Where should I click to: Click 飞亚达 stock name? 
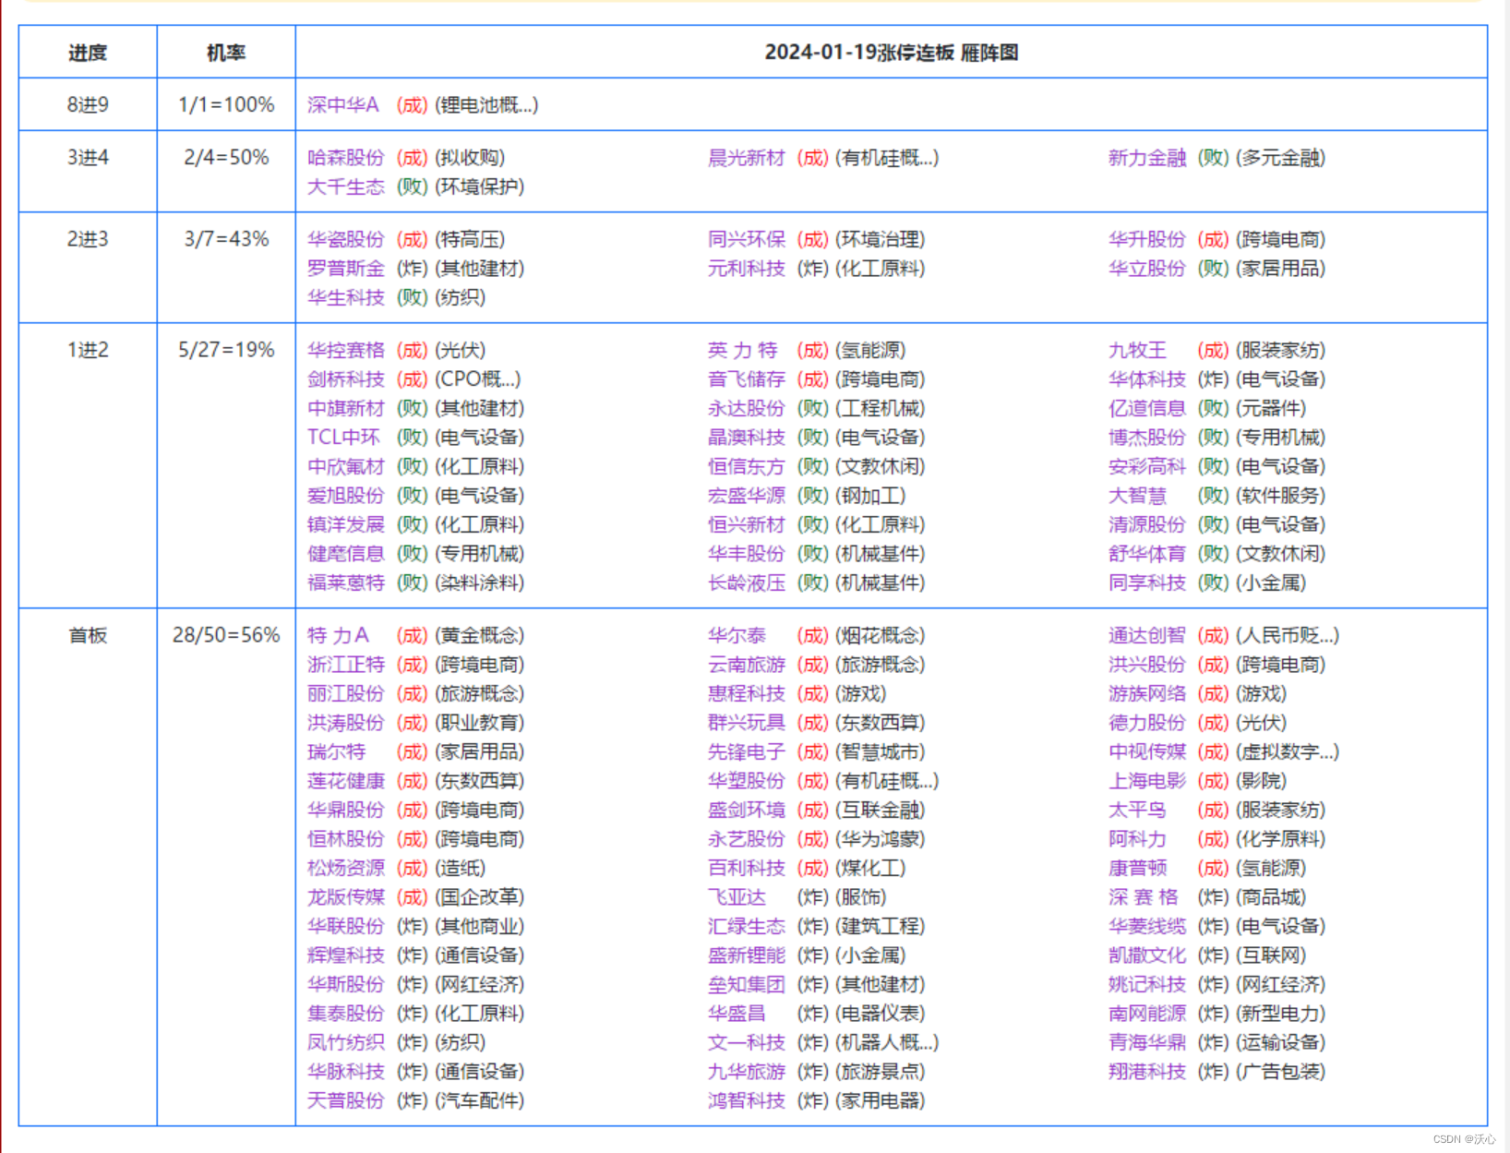point(737,897)
